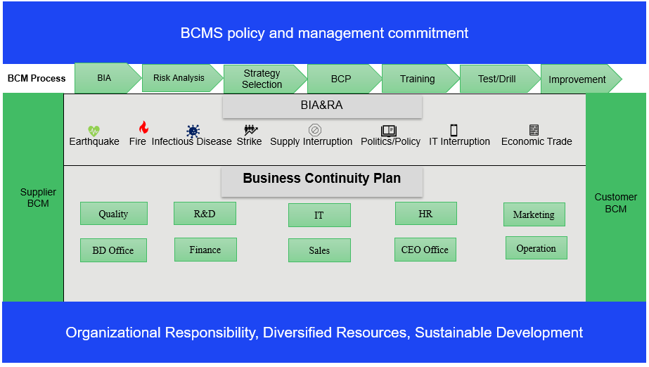The width and height of the screenshot is (649, 367).
Task: Select the green Supplier BCM panel
Action: tap(33, 198)
